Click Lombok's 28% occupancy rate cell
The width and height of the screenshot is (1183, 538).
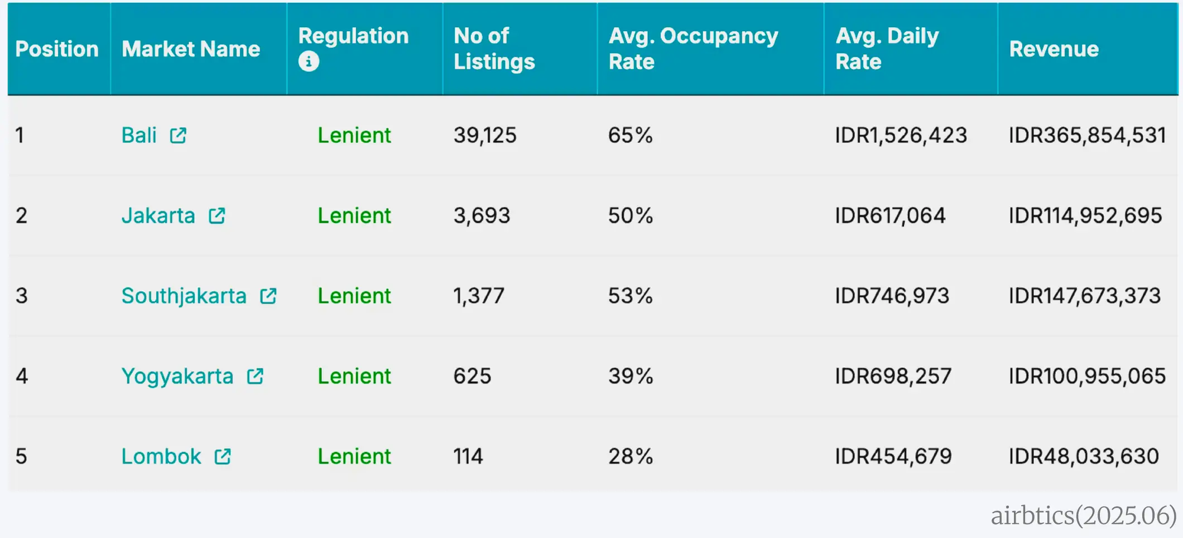tap(631, 457)
